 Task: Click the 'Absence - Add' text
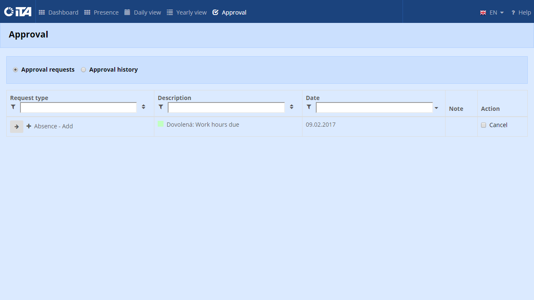(x=53, y=126)
